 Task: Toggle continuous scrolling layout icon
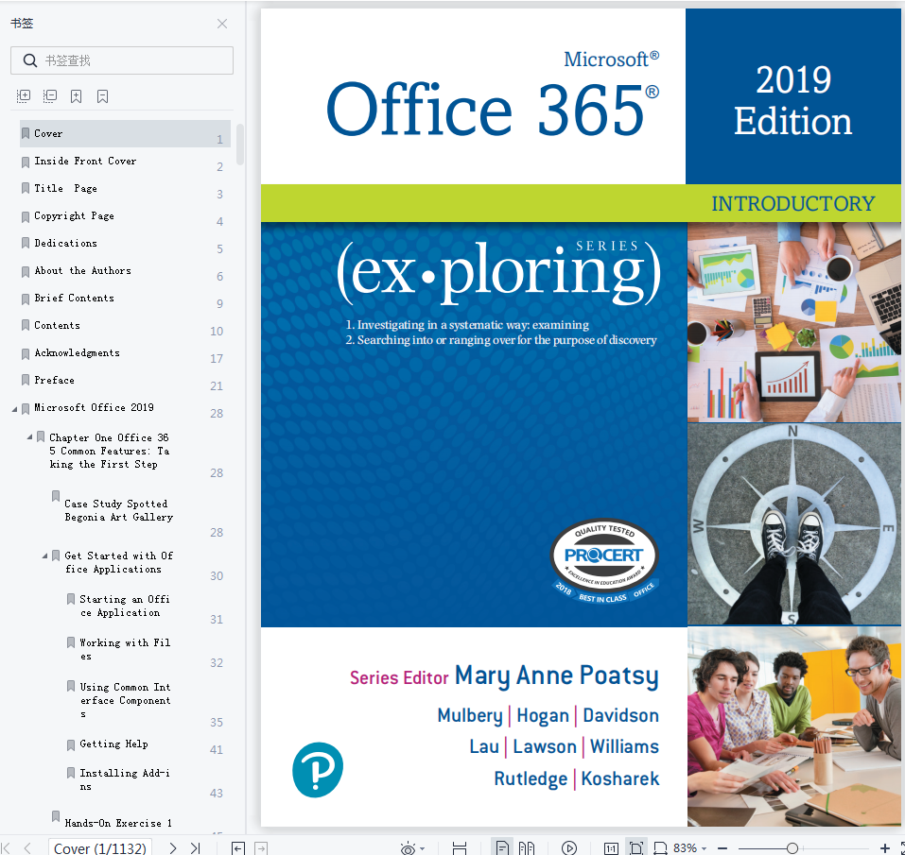(460, 847)
